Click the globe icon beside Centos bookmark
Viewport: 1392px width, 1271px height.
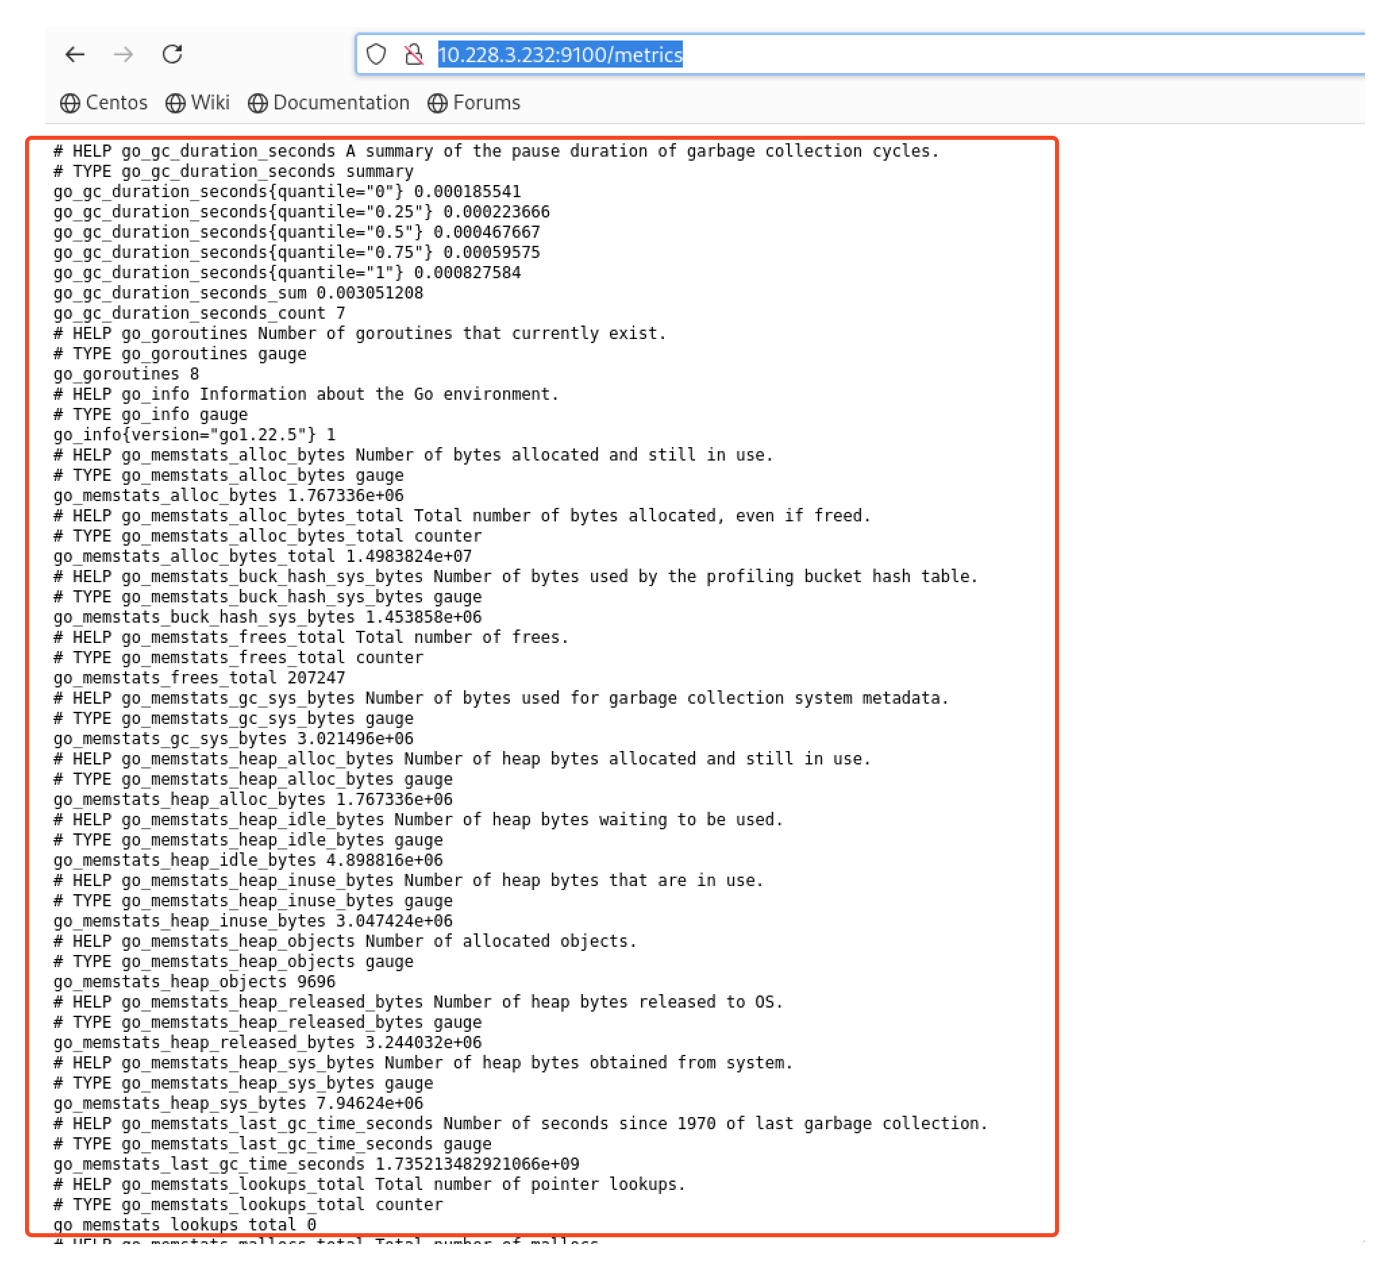[x=70, y=103]
